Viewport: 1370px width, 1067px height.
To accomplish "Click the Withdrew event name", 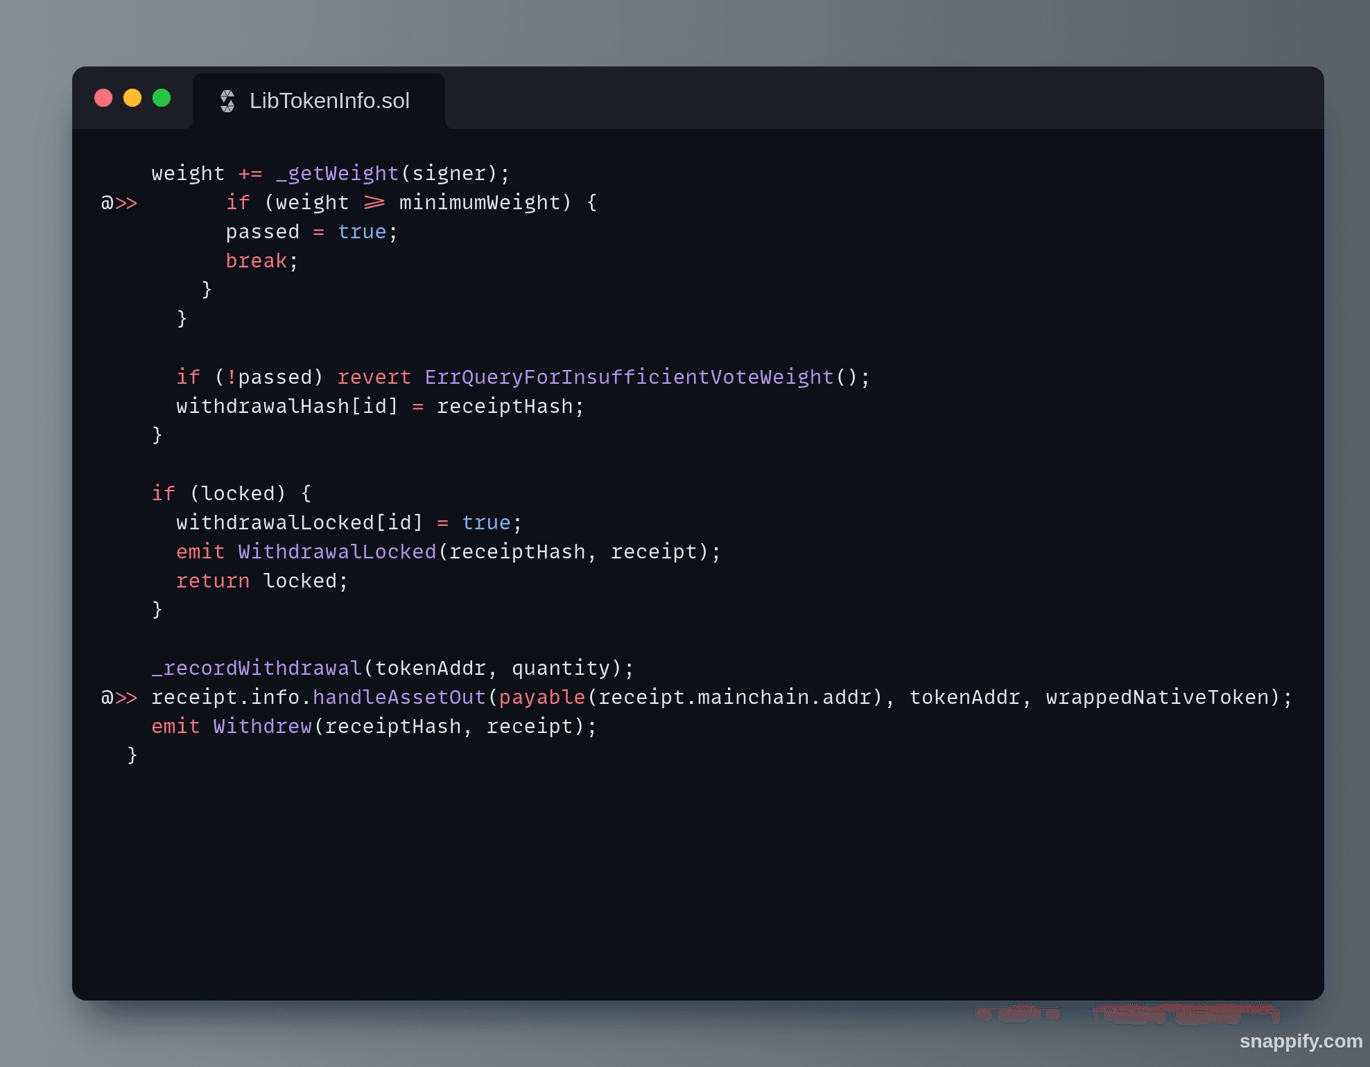I will click(262, 727).
